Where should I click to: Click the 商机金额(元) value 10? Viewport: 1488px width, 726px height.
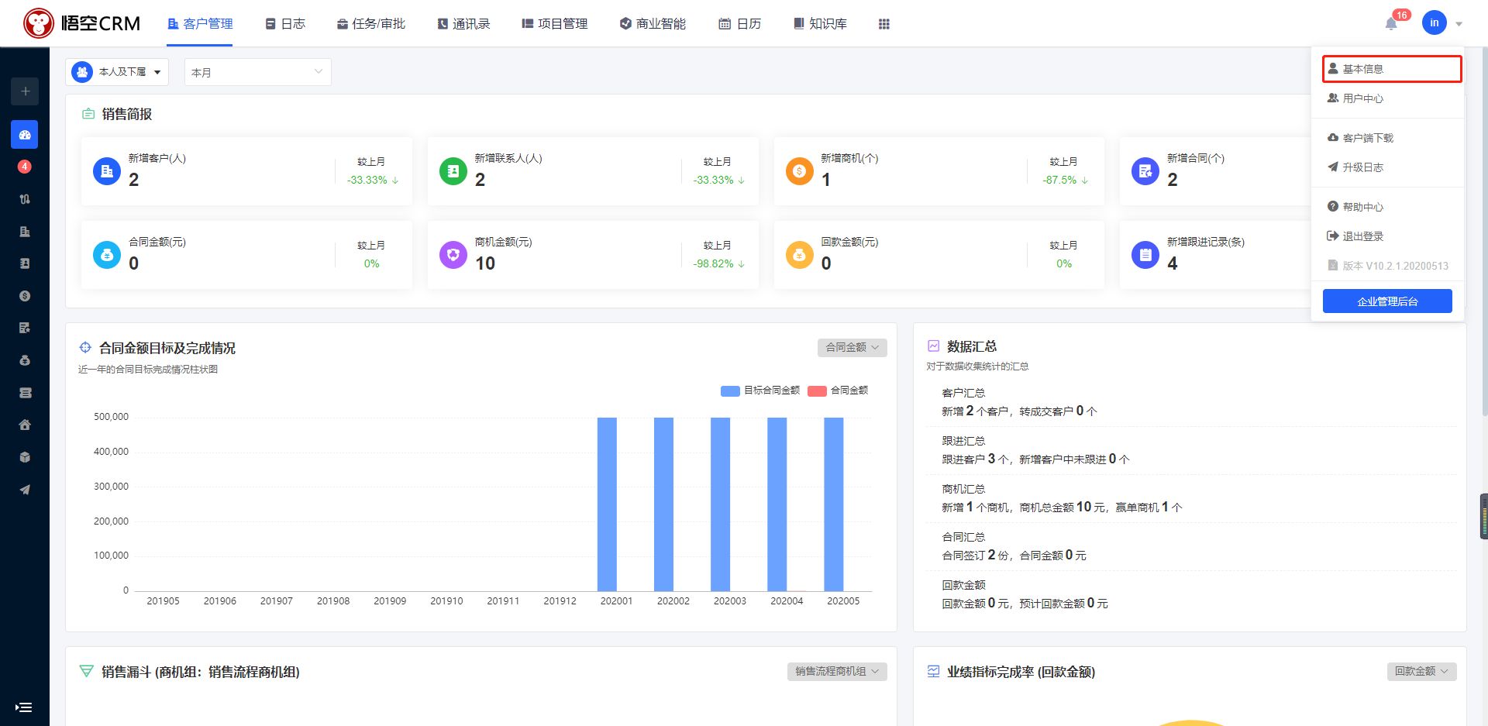coord(485,263)
